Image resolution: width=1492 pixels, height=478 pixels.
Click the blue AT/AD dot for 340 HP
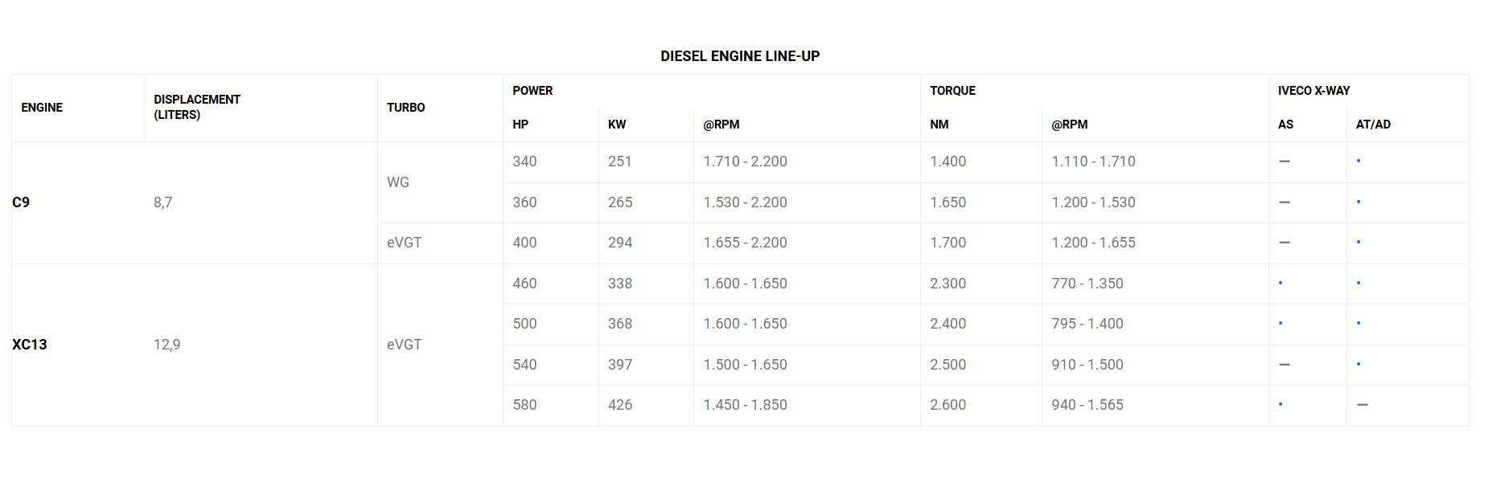[x=1358, y=161]
